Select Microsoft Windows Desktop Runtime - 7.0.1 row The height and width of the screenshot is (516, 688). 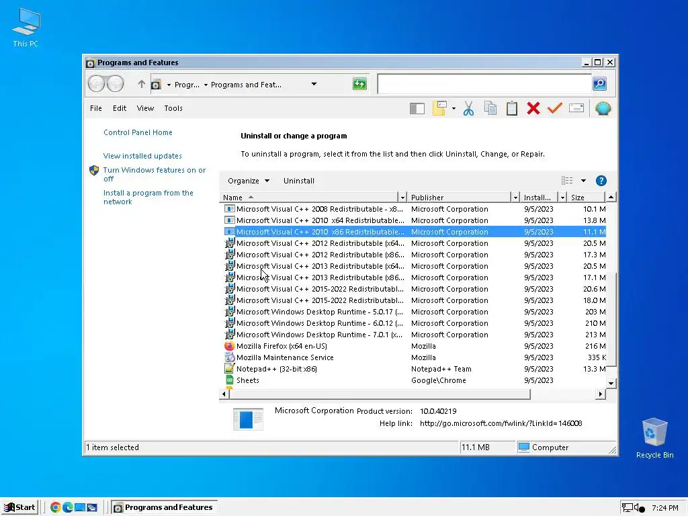click(x=415, y=335)
